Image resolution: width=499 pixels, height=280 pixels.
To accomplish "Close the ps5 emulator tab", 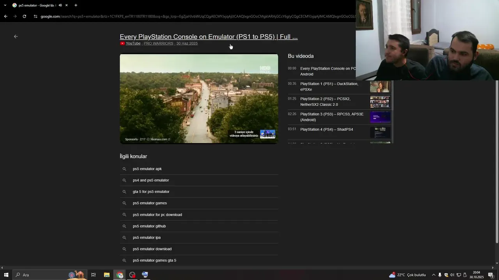I will (66, 5).
